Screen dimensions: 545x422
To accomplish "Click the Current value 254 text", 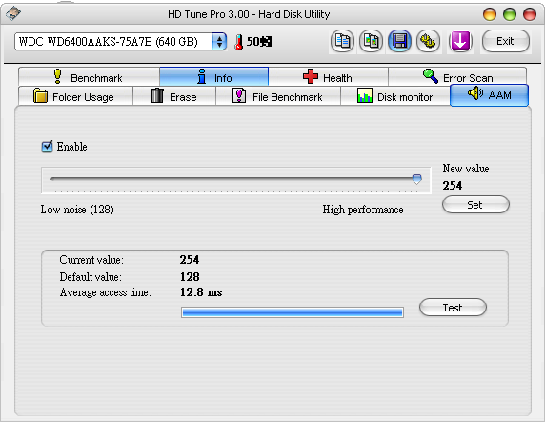I will click(190, 260).
